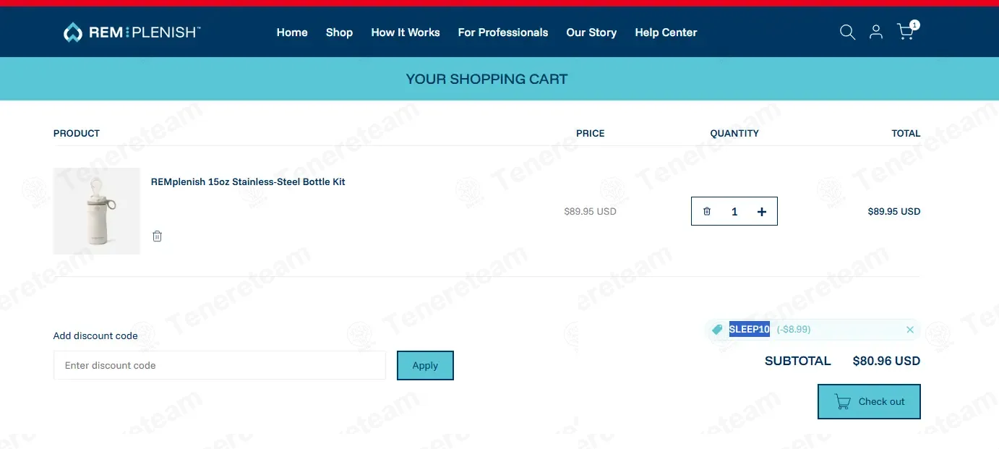
Task: Apply the discount code
Action: coord(425,365)
